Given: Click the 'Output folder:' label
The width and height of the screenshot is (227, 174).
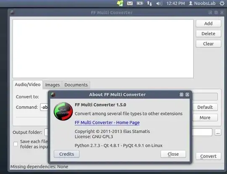Looking at the screenshot, I should (x=27, y=132).
